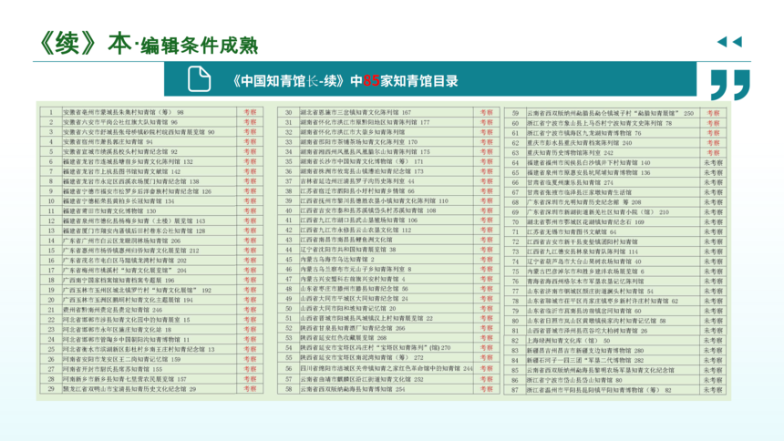Select row 71 江苏省无锡市知青图书文献馆
This screenshot has width=784, height=441.
615,232
